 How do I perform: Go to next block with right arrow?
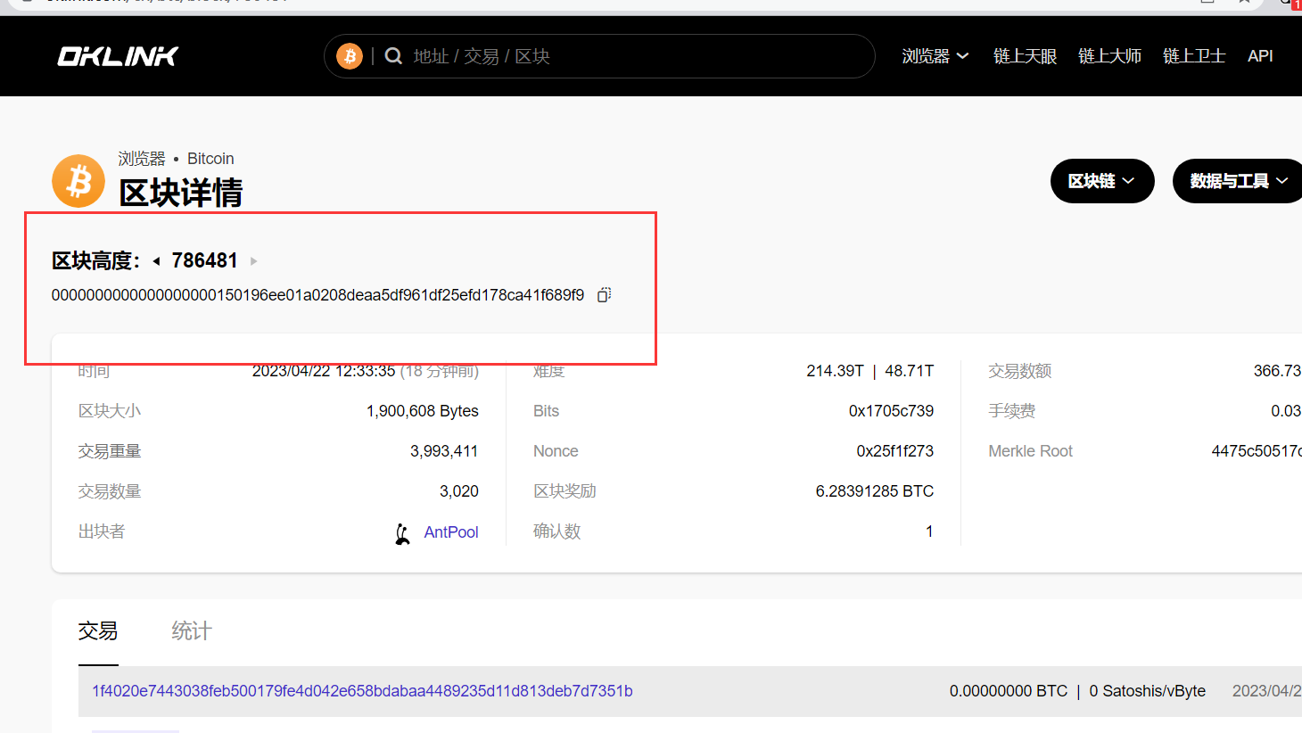coord(254,261)
